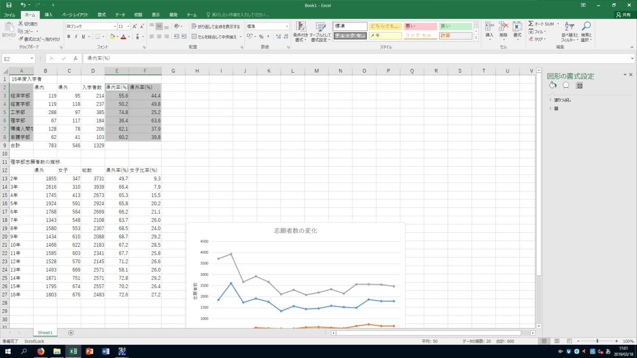
Task: Switch to the 表示 (View) tab
Action: pos(156,15)
